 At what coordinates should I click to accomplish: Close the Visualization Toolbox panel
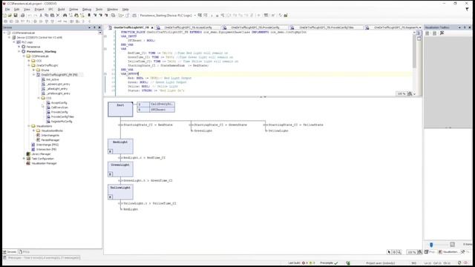point(470,27)
